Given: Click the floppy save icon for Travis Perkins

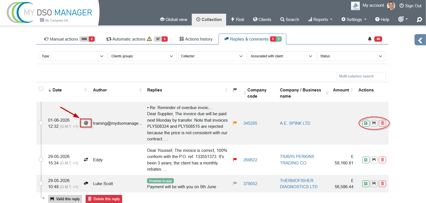Looking at the screenshot, I should point(374,160).
